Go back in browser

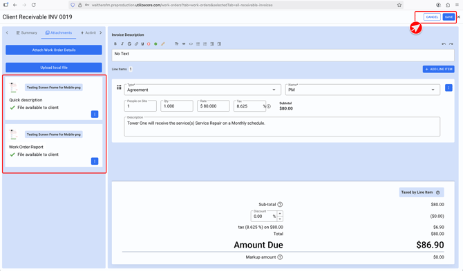coord(15,5)
